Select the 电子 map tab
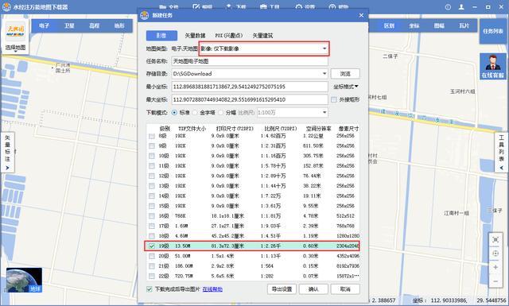Screen dimensions: 509x306 45,25
